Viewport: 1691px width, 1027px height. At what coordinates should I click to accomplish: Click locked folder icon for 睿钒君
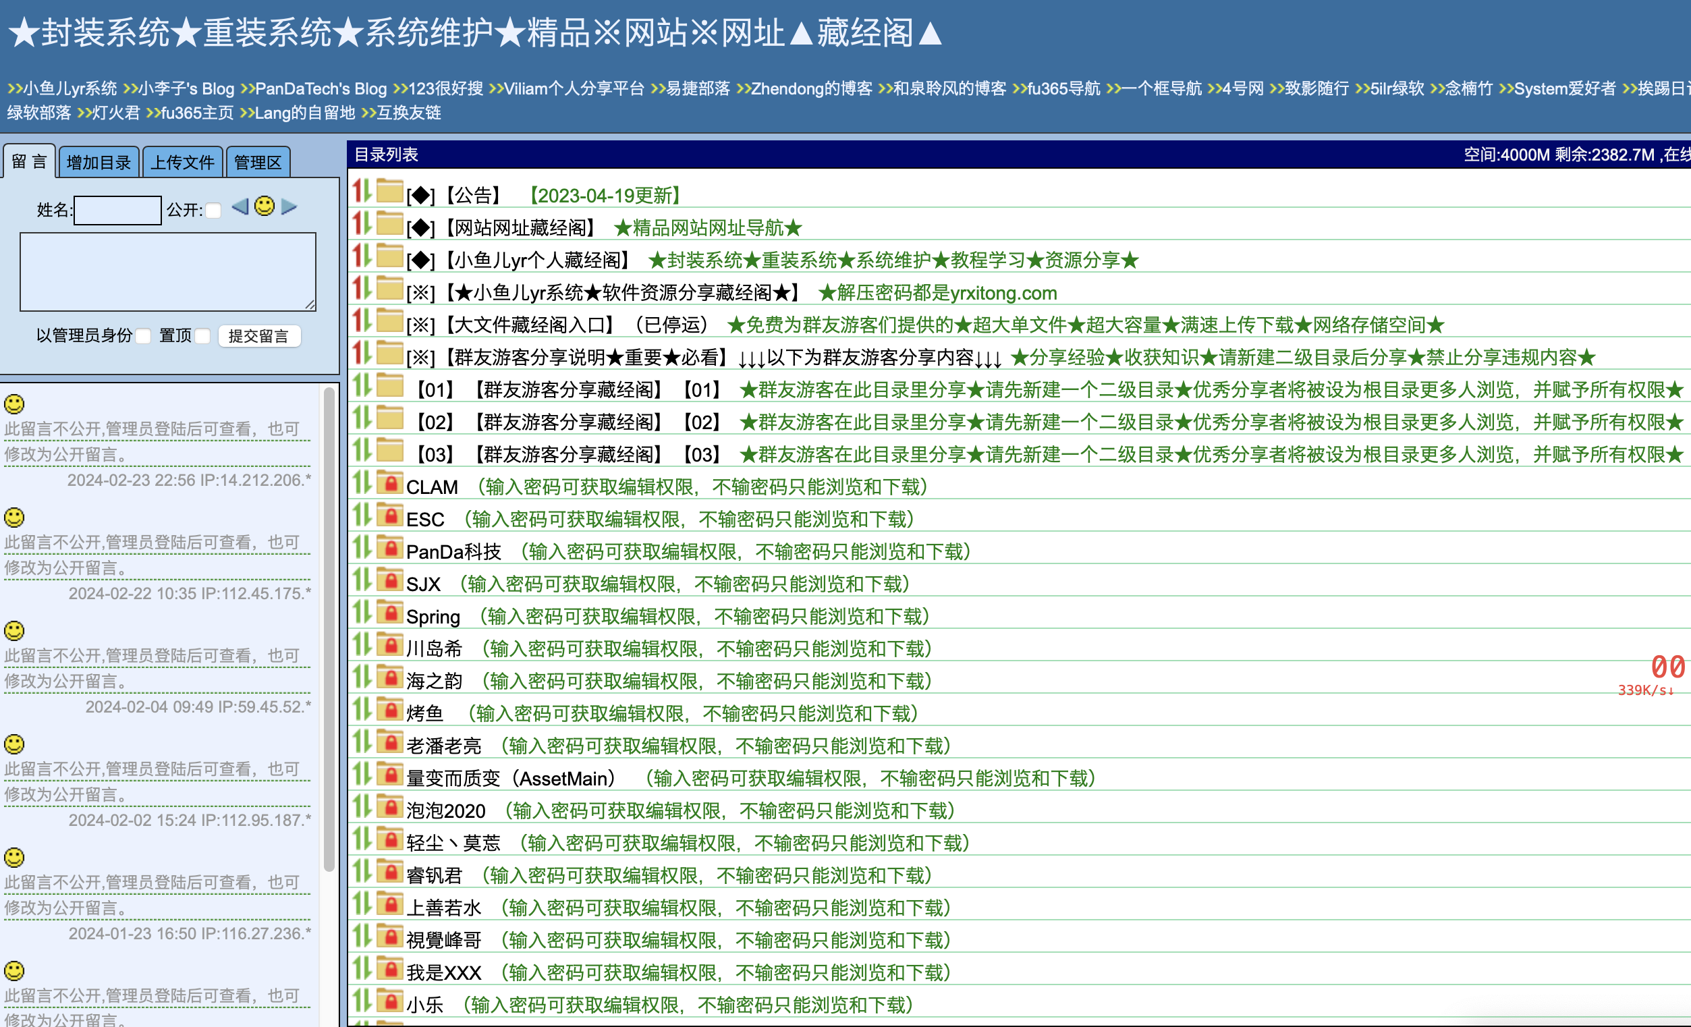coord(389,870)
